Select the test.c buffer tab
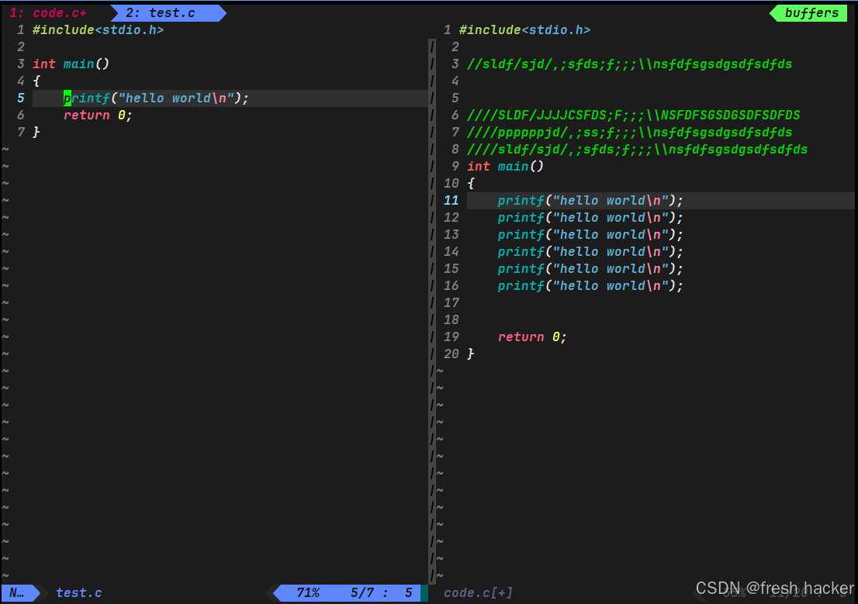This screenshot has height=604, width=858. pos(168,12)
